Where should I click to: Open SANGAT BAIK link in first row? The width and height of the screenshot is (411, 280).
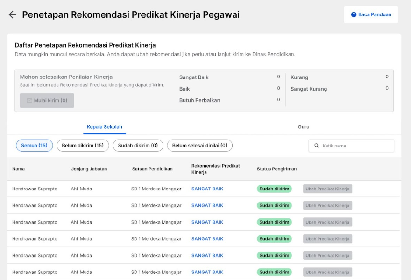[x=207, y=189]
